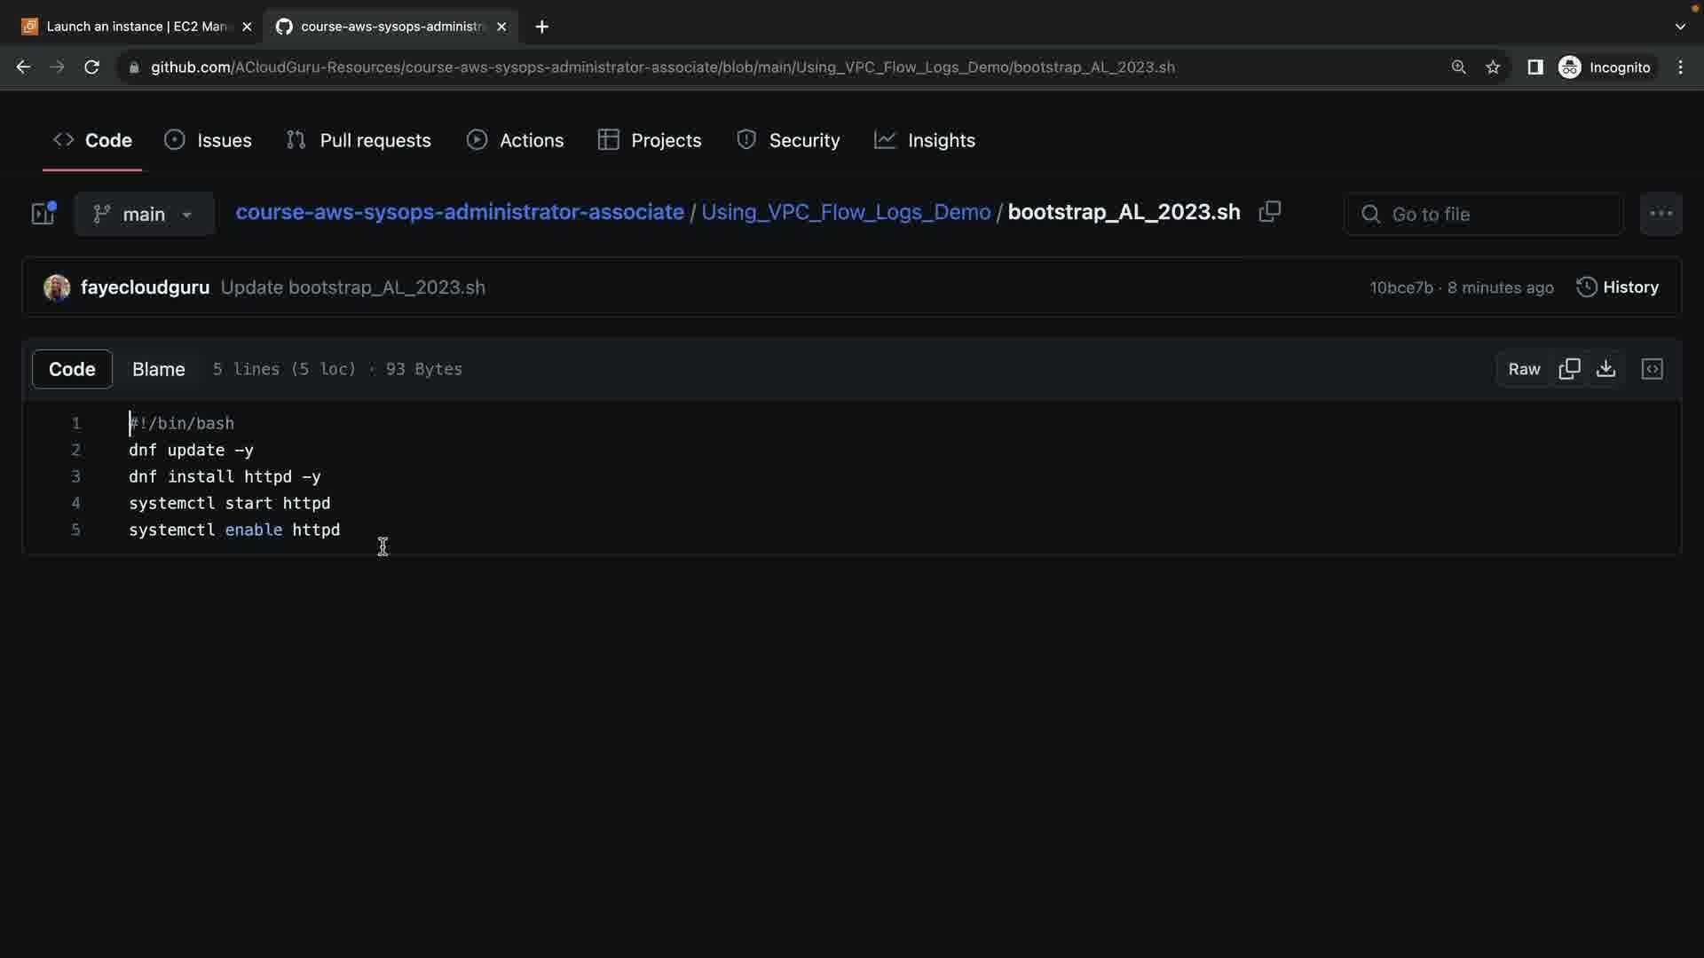Copy raw file contents icon
The image size is (1704, 958).
[x=1569, y=369]
